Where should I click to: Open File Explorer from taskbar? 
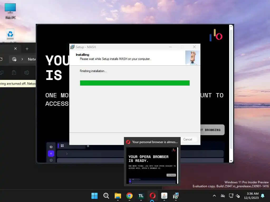pyautogui.click(x=118, y=196)
